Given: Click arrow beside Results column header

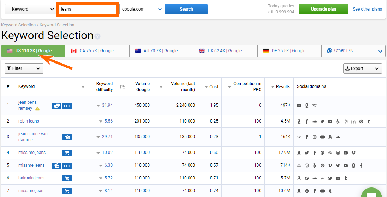Looking at the screenshot, I should click(273, 87).
